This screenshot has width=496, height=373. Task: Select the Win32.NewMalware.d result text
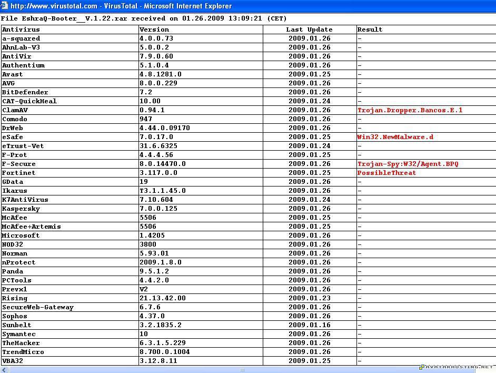(395, 137)
